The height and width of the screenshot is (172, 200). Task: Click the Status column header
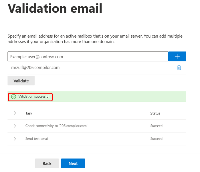(x=155, y=113)
